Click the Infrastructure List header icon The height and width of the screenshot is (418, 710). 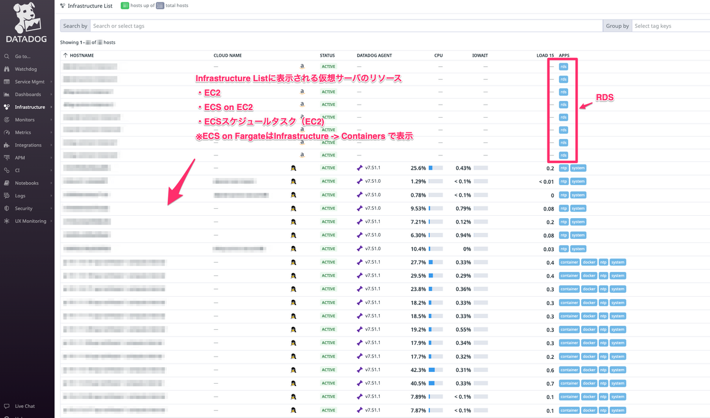click(63, 5)
